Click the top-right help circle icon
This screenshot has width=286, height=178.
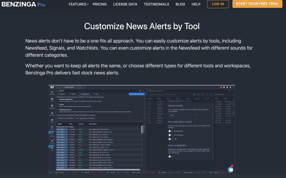[227, 87]
